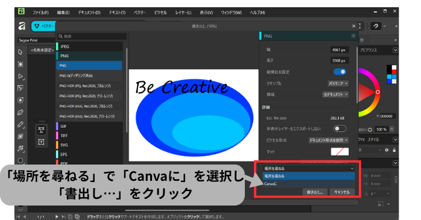Select the Artistic Text tool icon

(42, 130)
